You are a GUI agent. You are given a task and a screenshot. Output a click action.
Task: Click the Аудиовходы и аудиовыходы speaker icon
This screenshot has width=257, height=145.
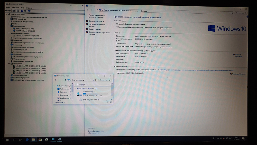tap(12, 22)
